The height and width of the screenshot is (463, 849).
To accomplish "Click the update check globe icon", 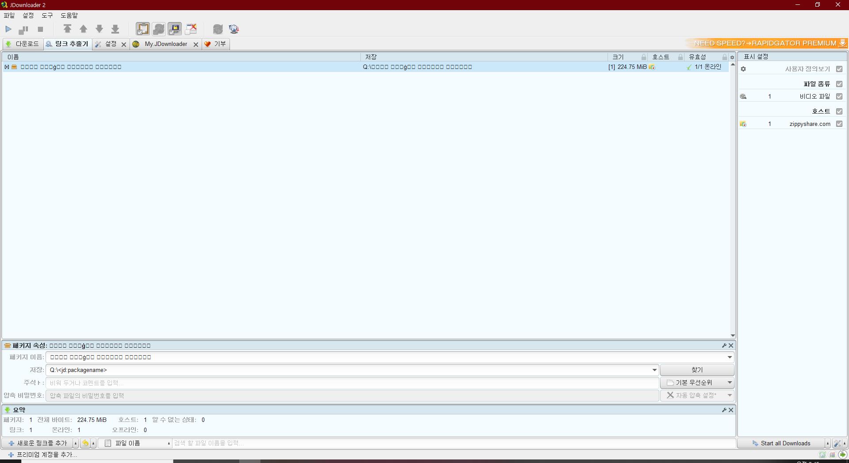I will [234, 29].
